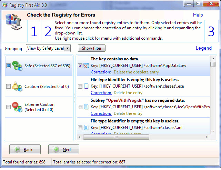The height and width of the screenshot is (170, 221).
Task: Minimize the Registry First Aid window
Action: tap(189, 4)
